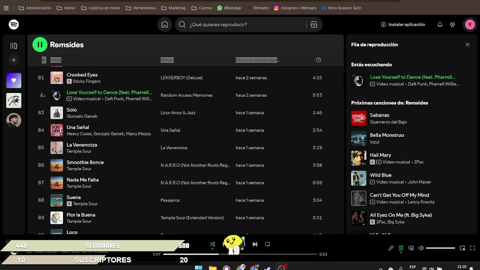480x270 pixels.
Task: Select track Flor la Buena
Action: pyautogui.click(x=81, y=215)
